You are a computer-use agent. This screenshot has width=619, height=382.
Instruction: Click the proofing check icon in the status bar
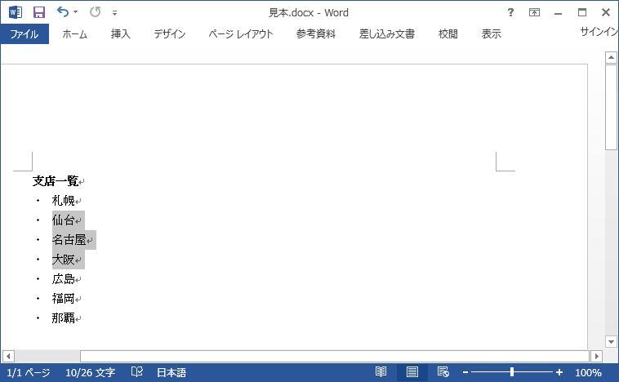pyautogui.click(x=137, y=372)
